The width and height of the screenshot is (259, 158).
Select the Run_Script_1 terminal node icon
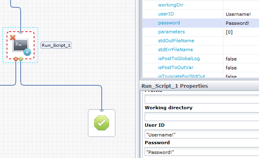click(21, 45)
